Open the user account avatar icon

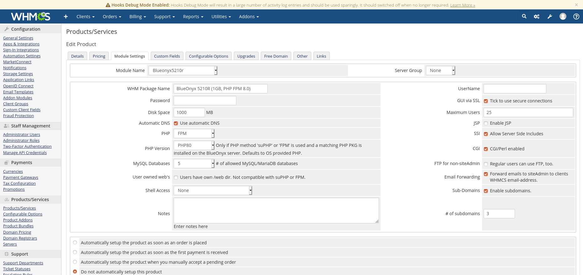[x=563, y=16]
